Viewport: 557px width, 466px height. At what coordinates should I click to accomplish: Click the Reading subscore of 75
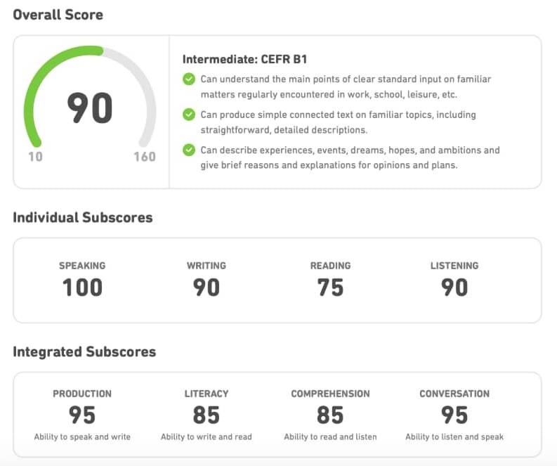click(330, 287)
